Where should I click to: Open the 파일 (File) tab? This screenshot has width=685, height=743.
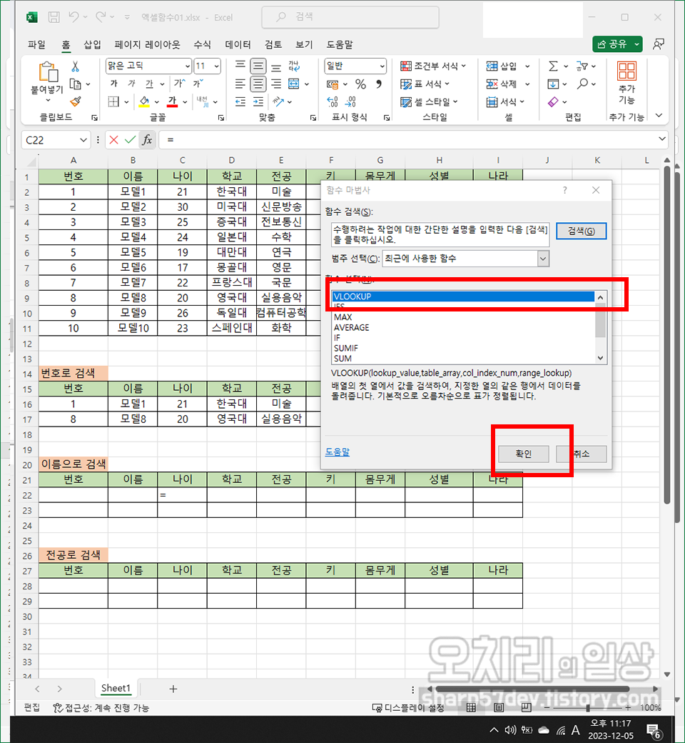[x=36, y=44]
